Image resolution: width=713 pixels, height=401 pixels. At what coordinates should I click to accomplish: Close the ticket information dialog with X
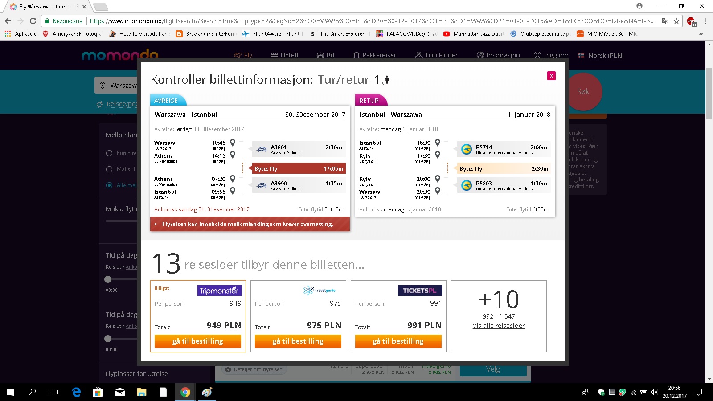tap(551, 76)
